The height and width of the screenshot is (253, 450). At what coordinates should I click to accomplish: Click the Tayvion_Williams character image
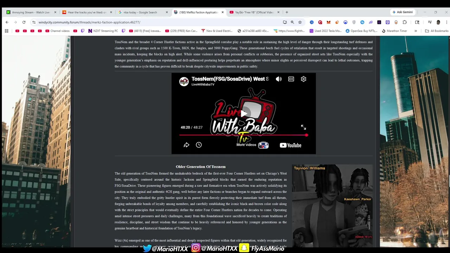[332, 206]
